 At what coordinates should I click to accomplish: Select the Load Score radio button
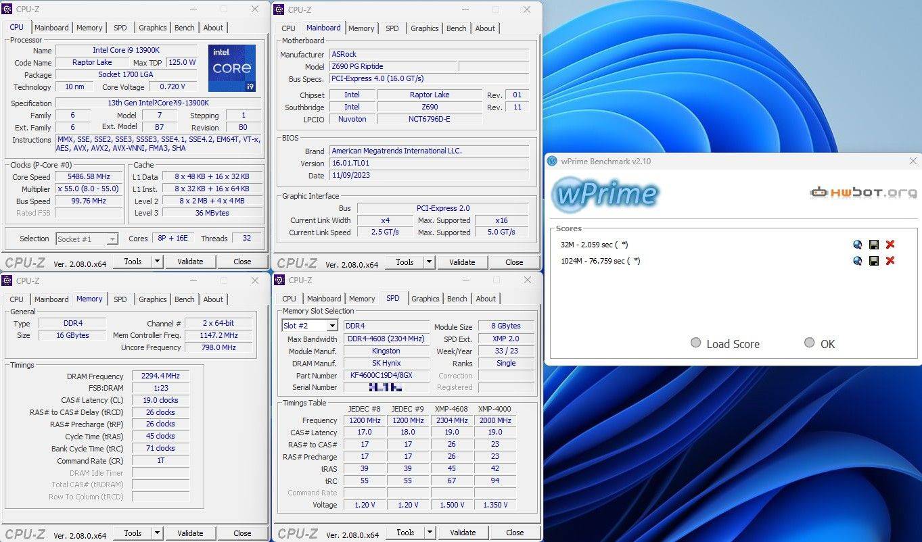point(695,343)
